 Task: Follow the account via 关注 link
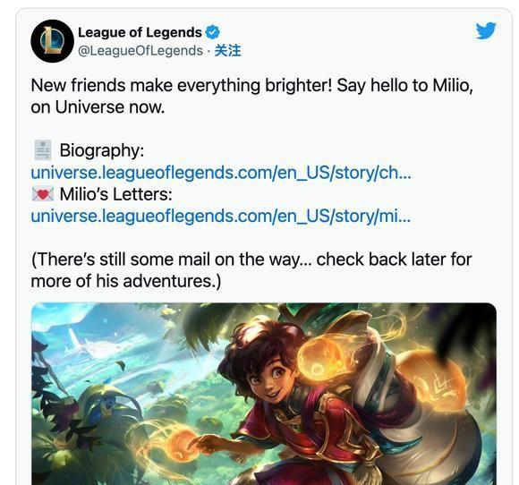227,51
